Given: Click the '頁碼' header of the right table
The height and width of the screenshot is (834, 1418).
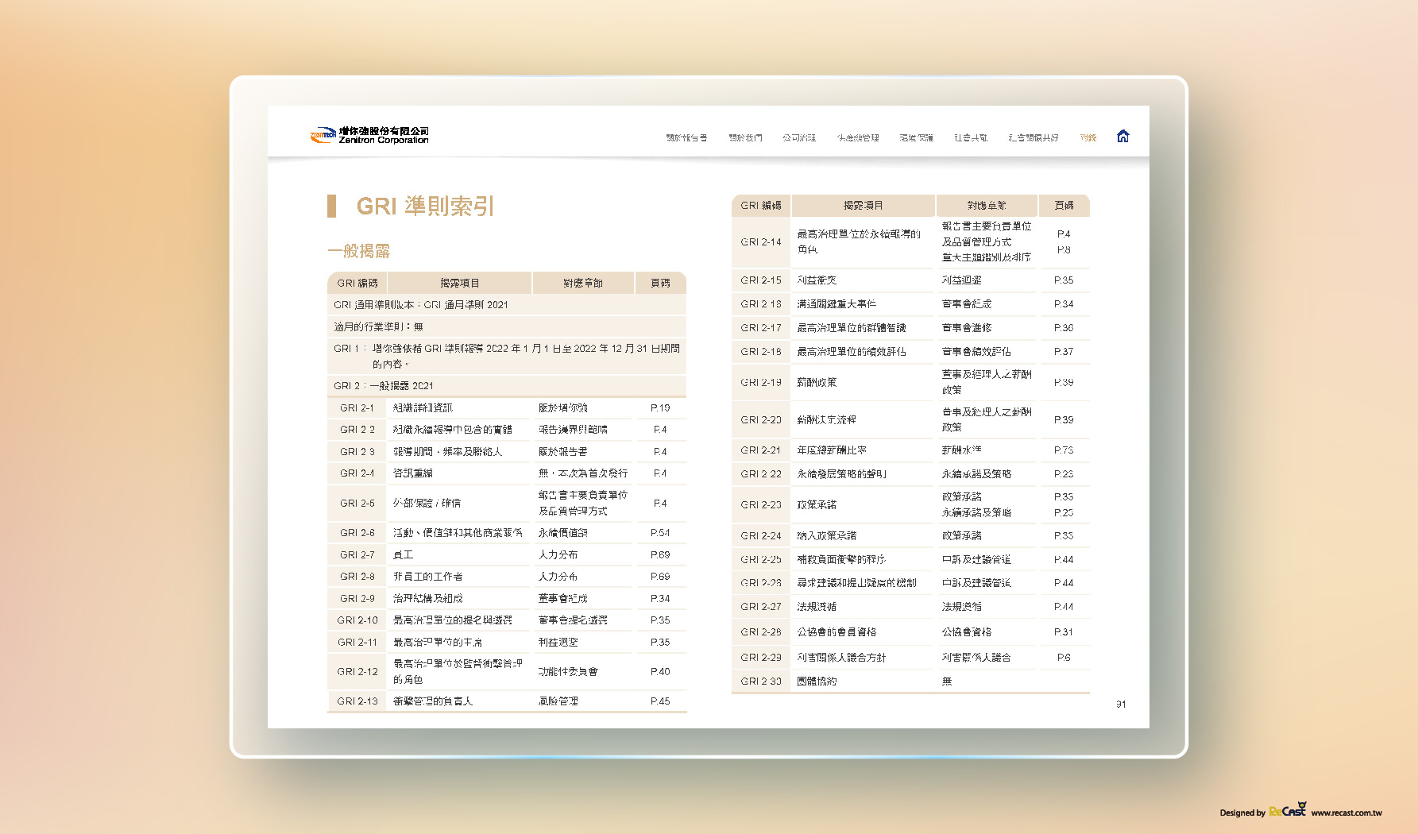Looking at the screenshot, I should 1064,205.
